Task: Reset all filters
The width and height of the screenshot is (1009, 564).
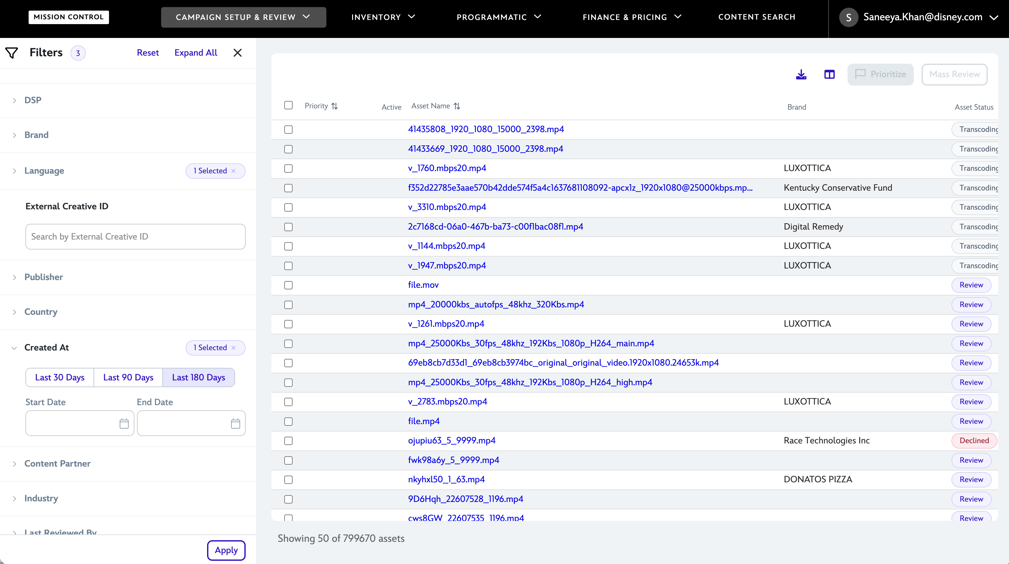Action: pos(148,53)
